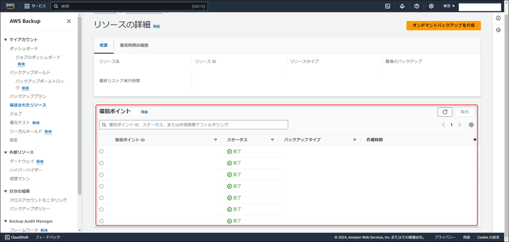Open the notifications bell
The image size is (509, 242).
pyautogui.click(x=402, y=6)
